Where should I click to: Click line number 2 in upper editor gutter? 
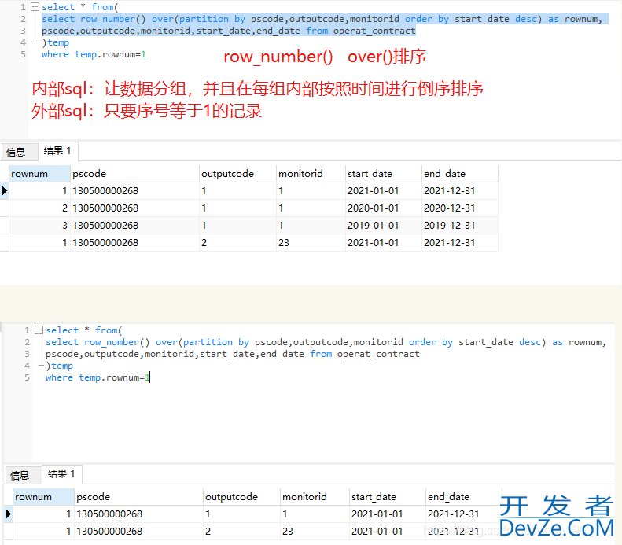click(x=23, y=19)
